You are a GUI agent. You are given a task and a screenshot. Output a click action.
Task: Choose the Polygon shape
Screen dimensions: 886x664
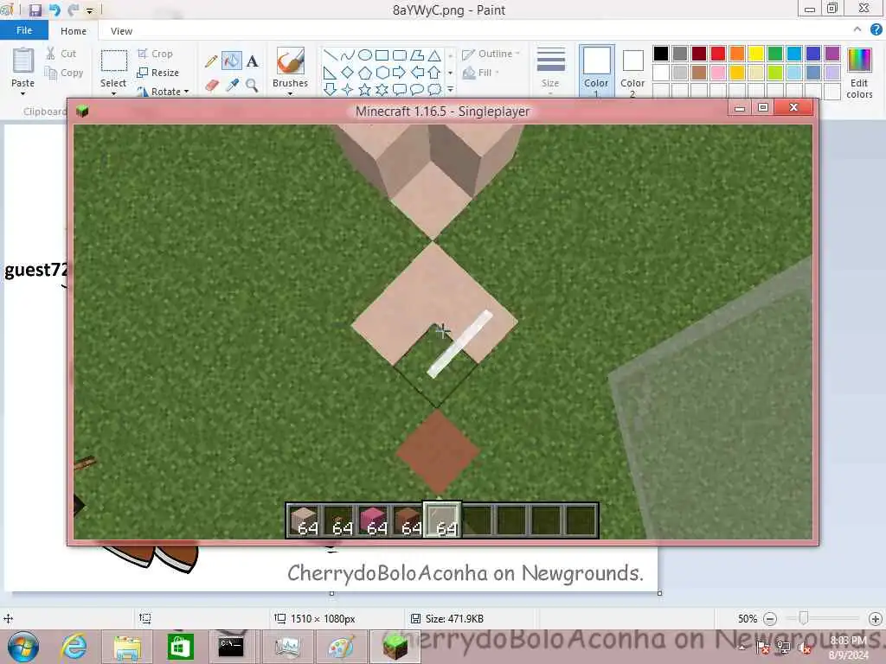click(x=417, y=54)
